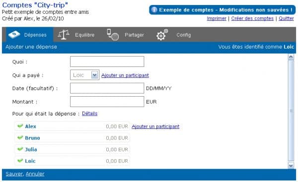Toggle the green checkmark beside Julia

[x=20, y=149]
